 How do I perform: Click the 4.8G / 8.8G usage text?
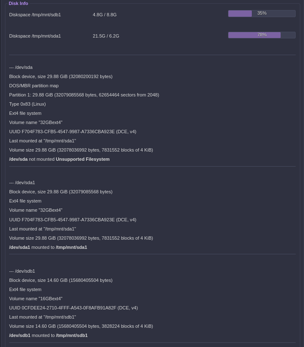104,15
